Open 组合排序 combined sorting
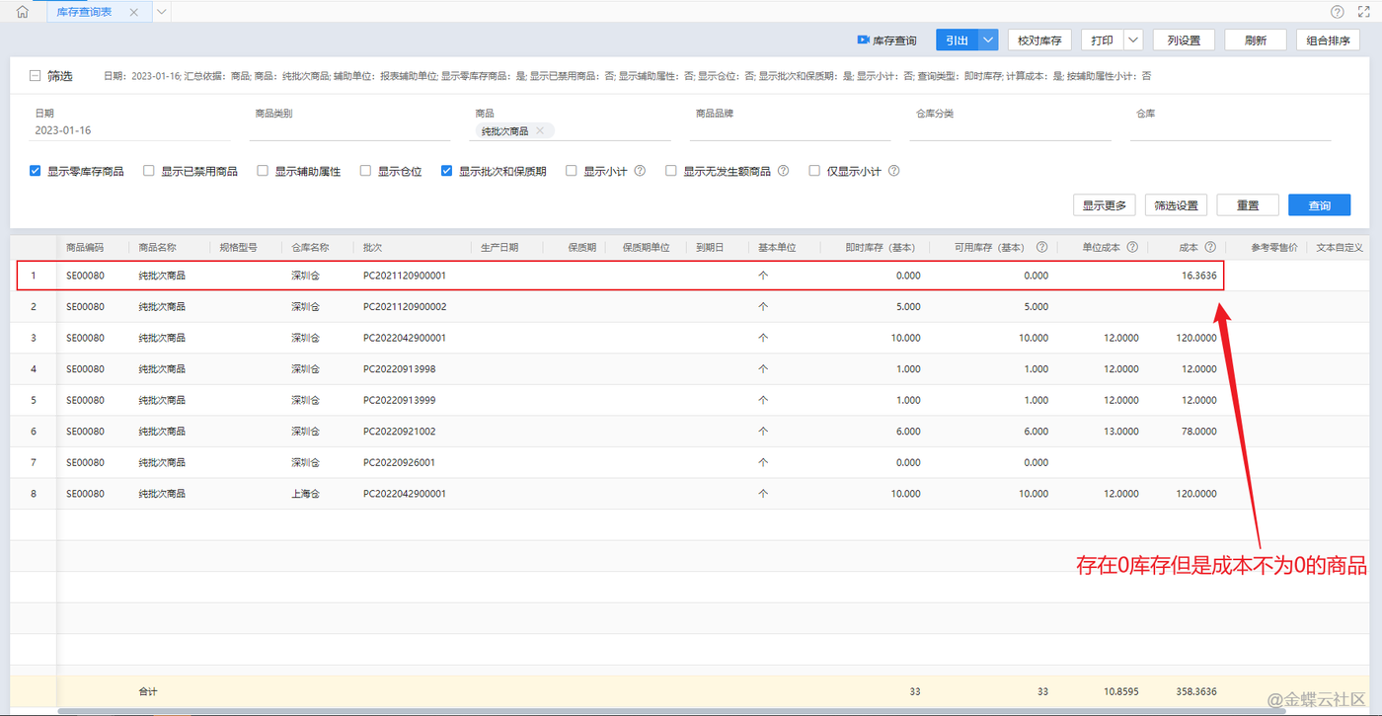This screenshot has height=716, width=1382. pyautogui.click(x=1328, y=40)
